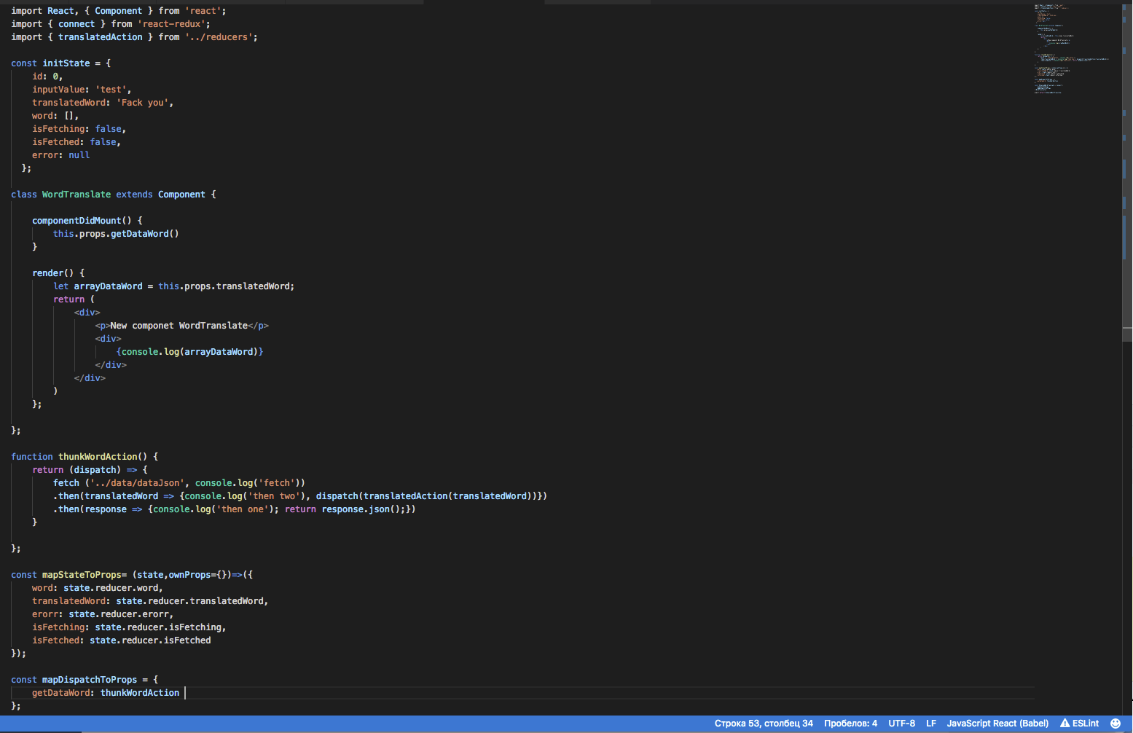This screenshot has width=1133, height=733.
Task: Change line ending sequence 'LF'
Action: click(931, 724)
